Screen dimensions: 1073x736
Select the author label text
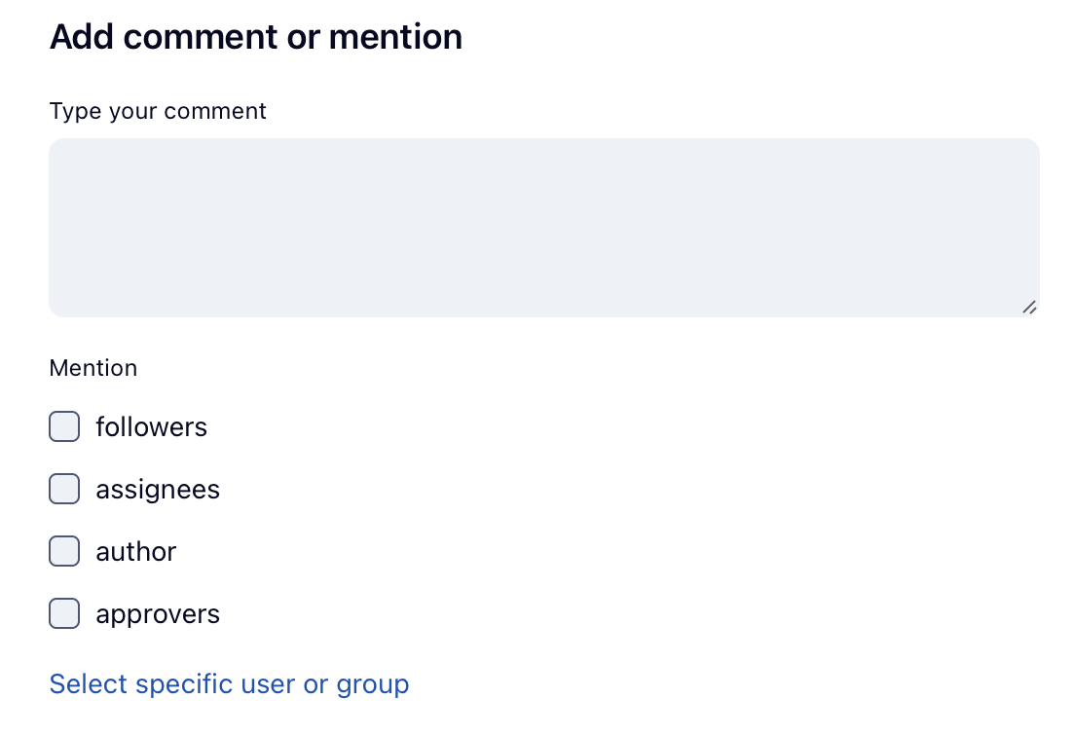(x=135, y=551)
